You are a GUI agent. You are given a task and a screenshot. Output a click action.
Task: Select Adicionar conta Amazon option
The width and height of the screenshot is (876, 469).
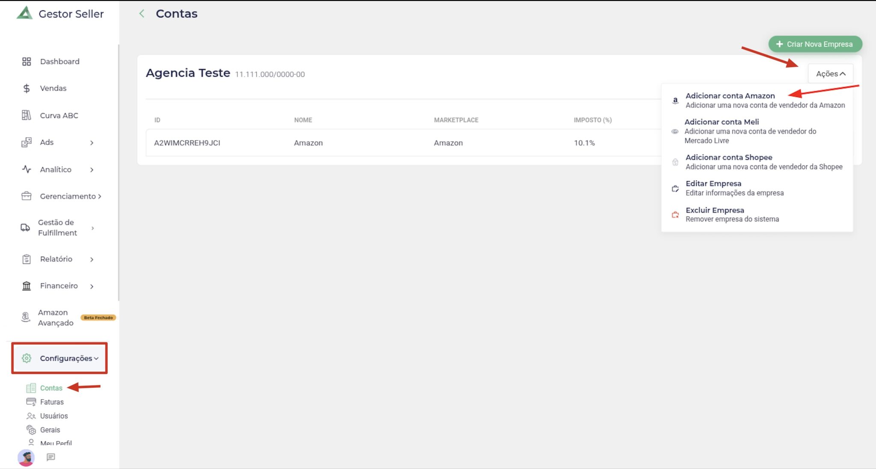click(730, 96)
